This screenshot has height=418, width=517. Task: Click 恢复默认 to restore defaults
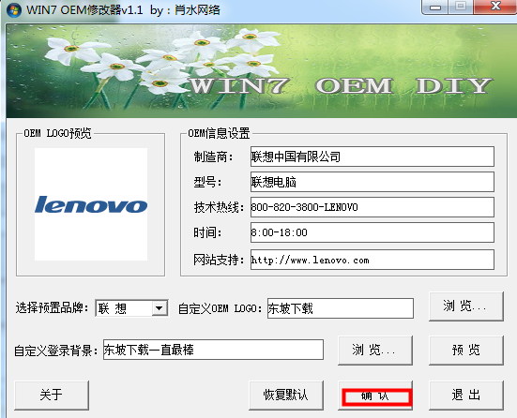point(286,395)
